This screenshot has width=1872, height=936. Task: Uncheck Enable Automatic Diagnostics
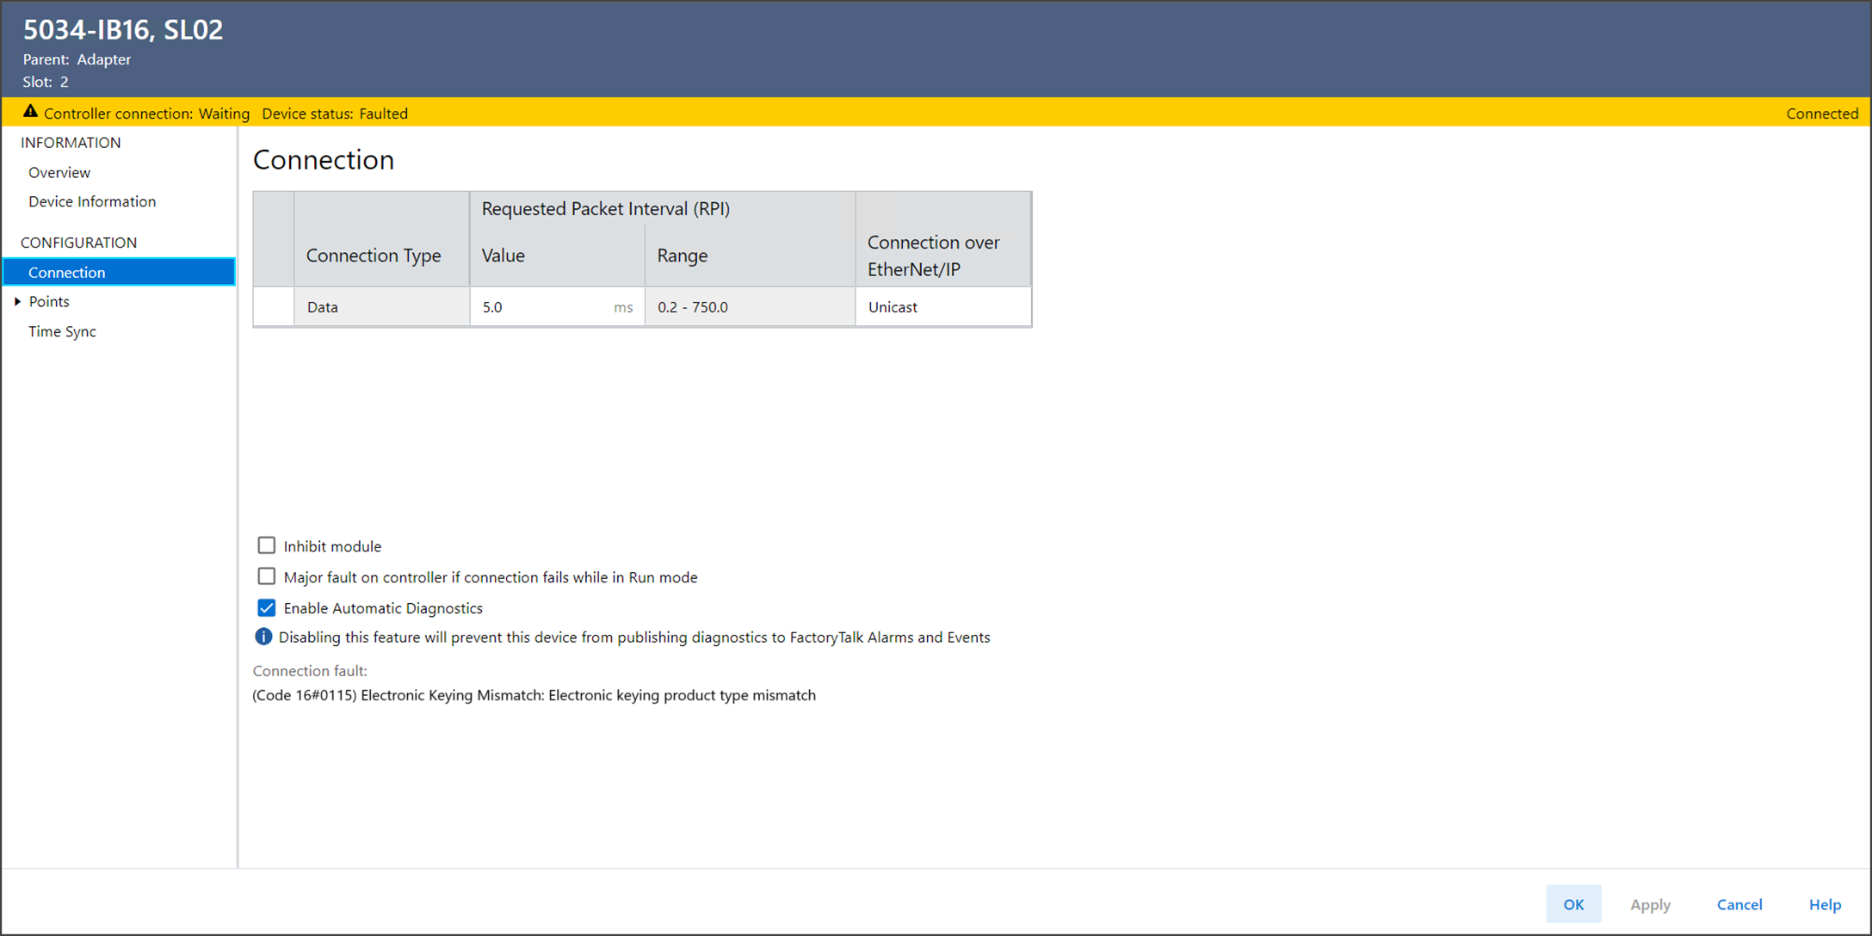[267, 608]
